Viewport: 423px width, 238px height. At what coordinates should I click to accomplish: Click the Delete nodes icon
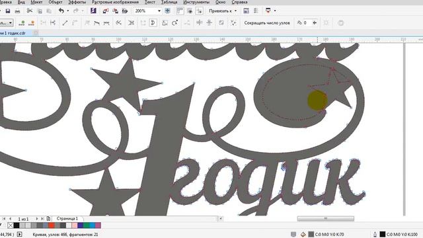pos(32,23)
